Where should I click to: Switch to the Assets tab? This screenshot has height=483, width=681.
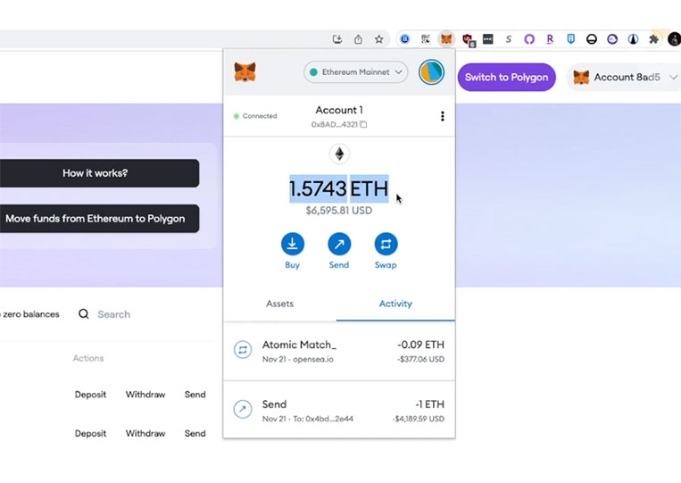(279, 304)
